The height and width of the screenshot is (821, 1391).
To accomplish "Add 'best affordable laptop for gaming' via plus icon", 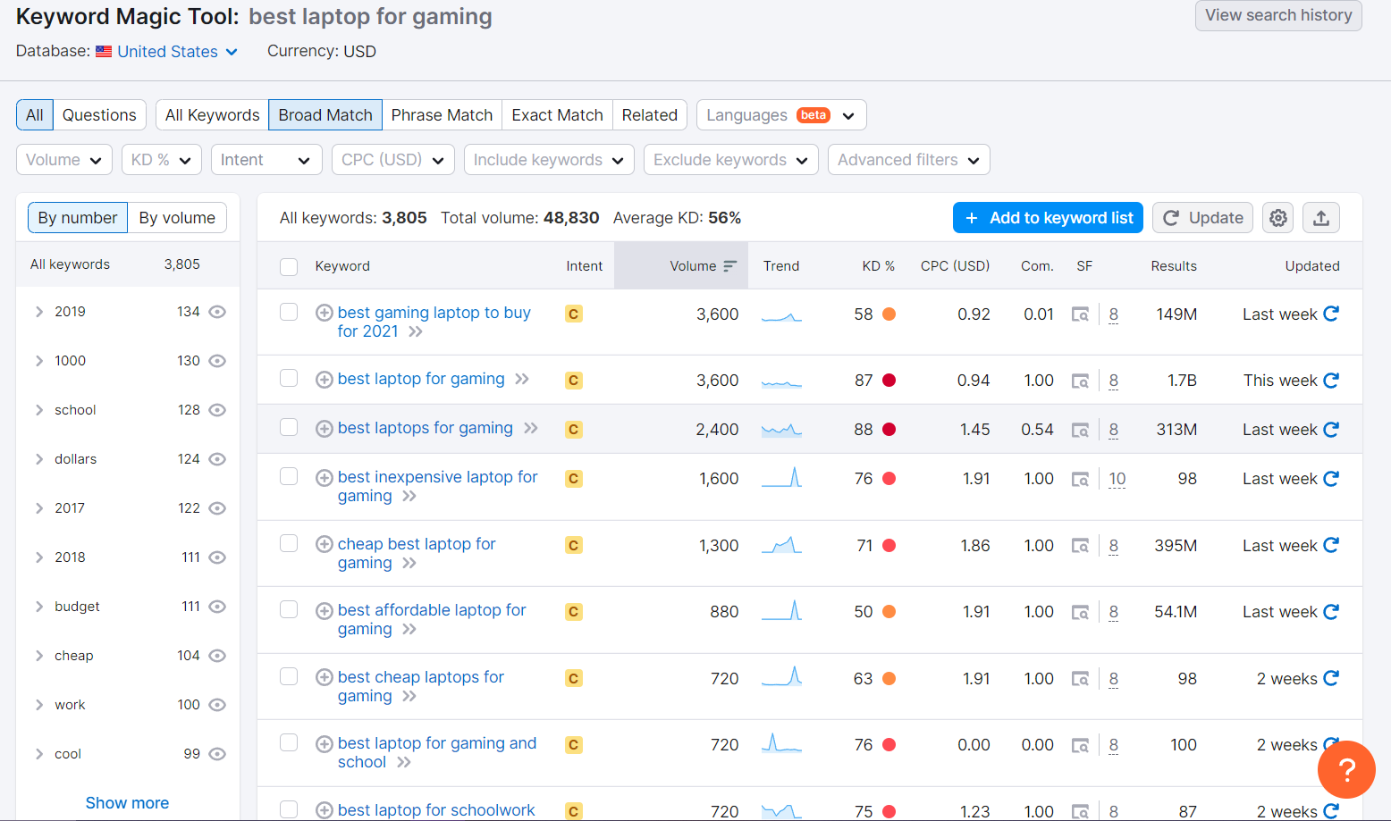I will (325, 611).
